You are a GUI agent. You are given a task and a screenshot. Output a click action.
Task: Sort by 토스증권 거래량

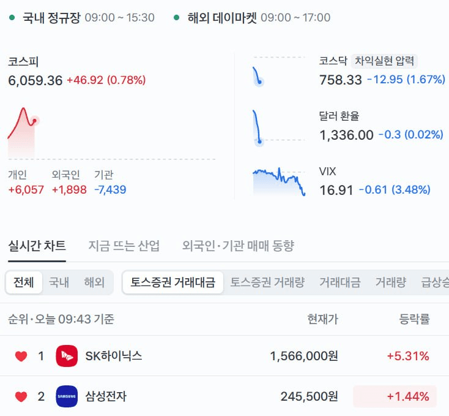tap(267, 282)
